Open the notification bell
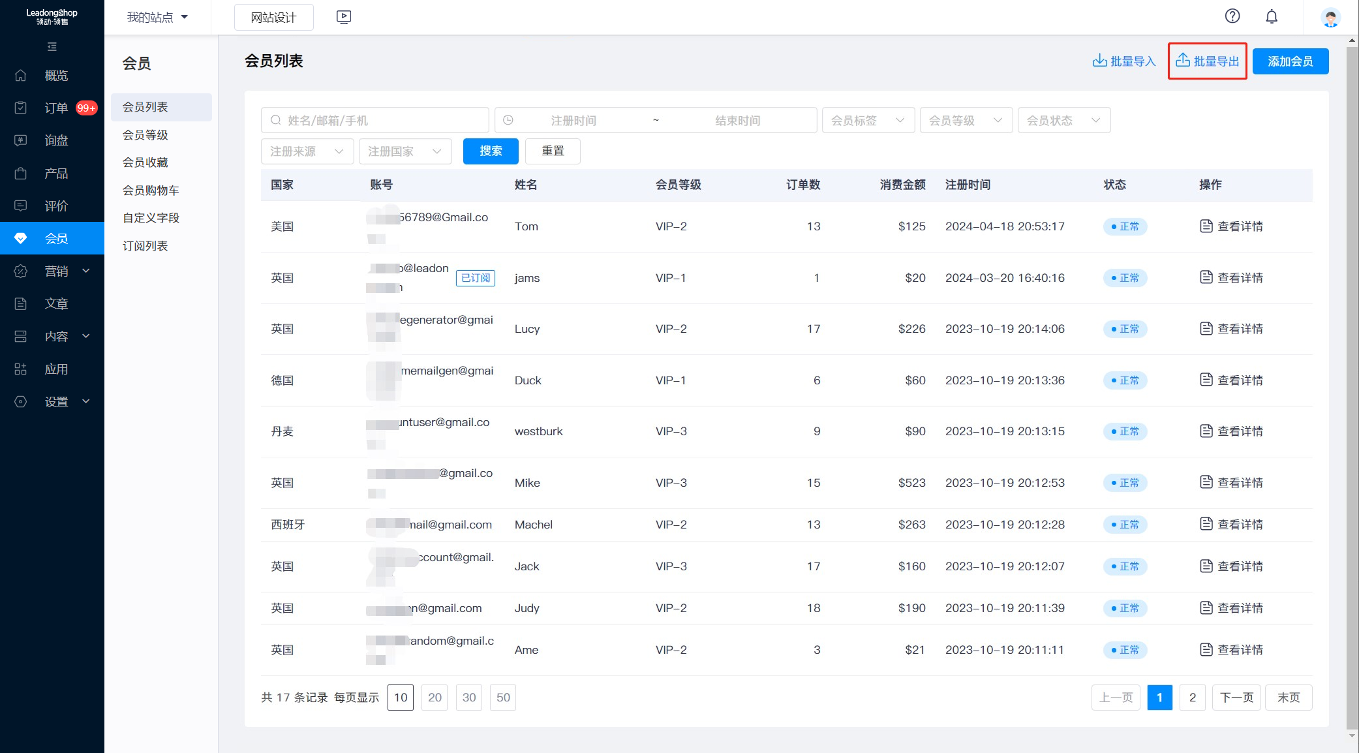Screen dimensions: 1359x753 click(1271, 16)
